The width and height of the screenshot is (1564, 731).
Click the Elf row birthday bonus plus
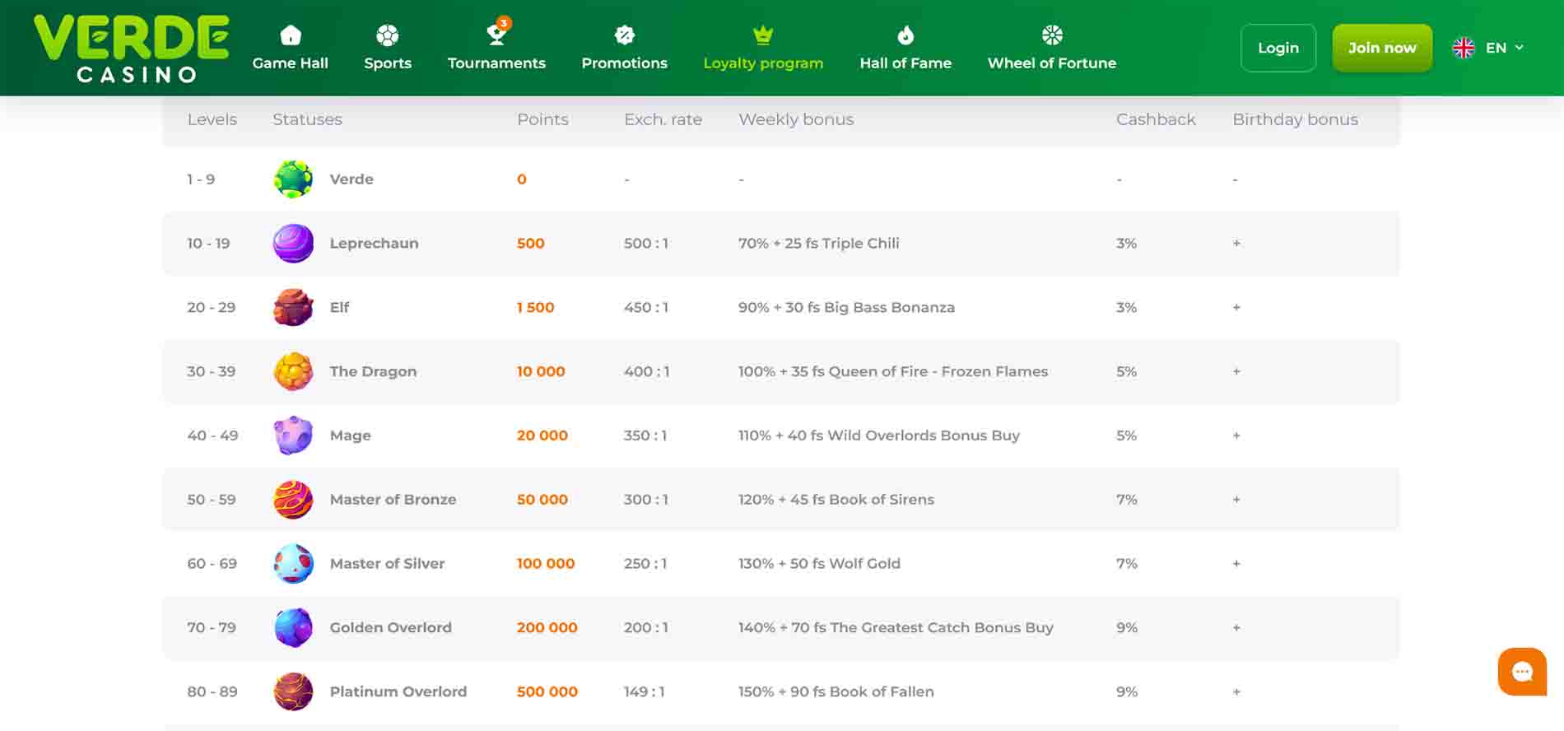1236,308
